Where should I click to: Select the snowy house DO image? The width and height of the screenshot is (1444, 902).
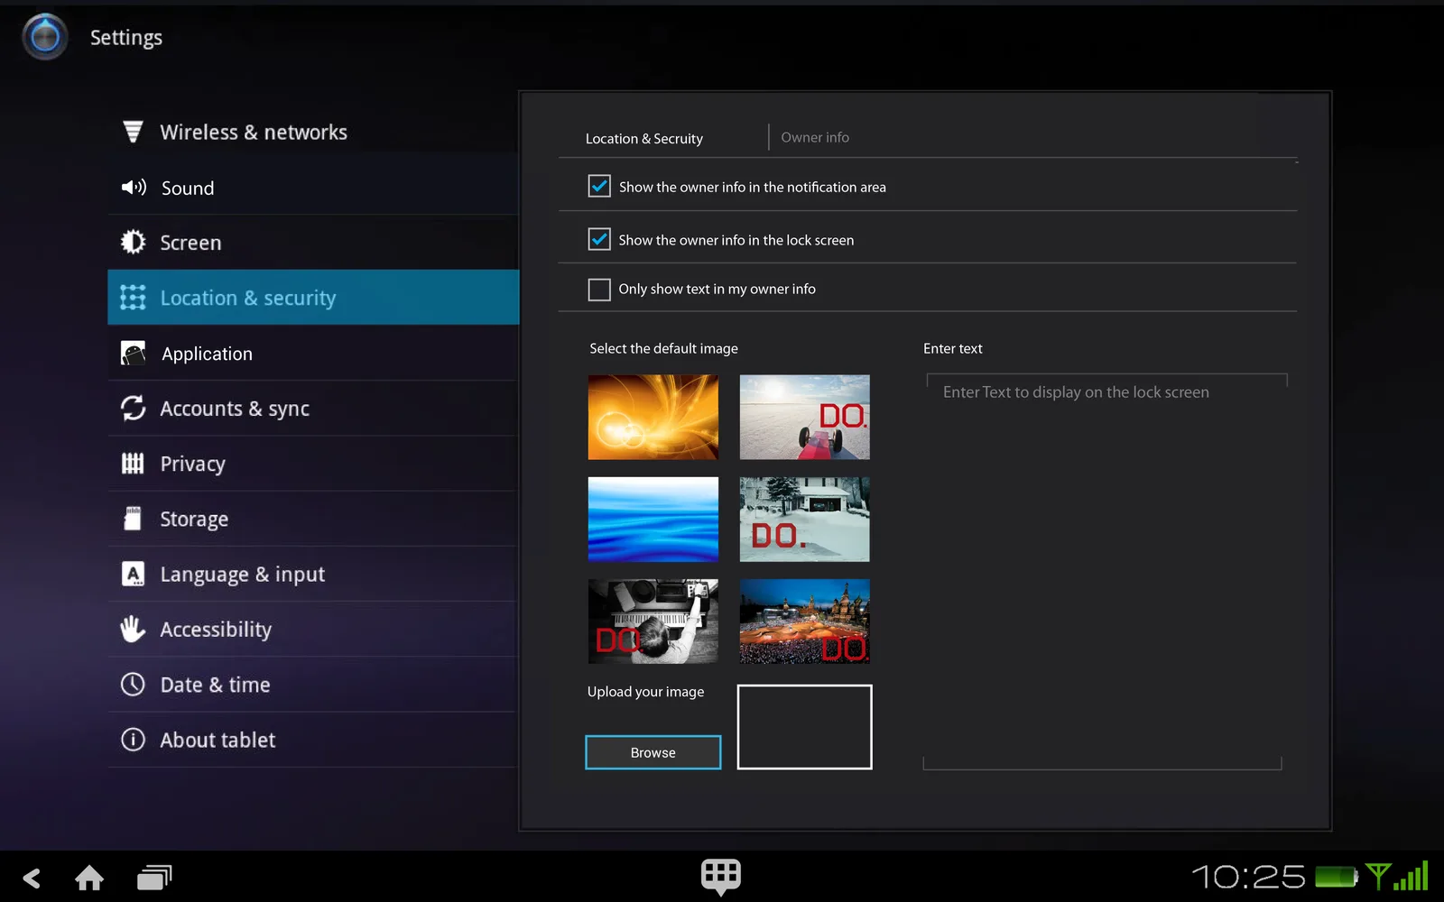point(805,519)
